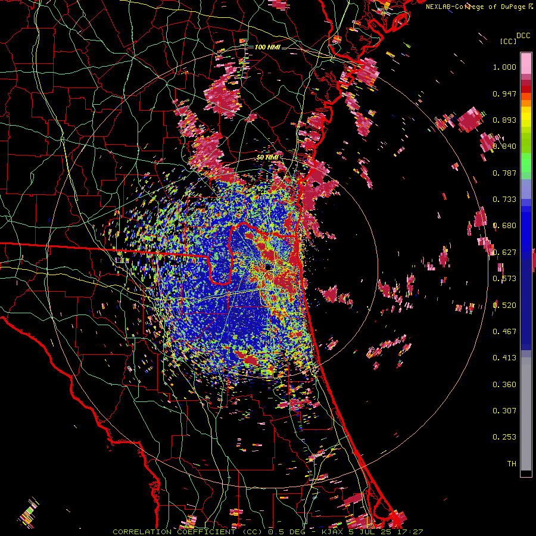Click the gray lower segment of color bar
Screen dimensions: 536x536
[x=526, y=414]
